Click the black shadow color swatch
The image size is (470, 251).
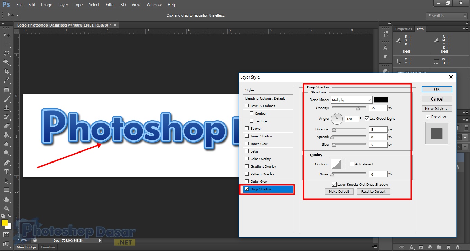click(x=381, y=100)
